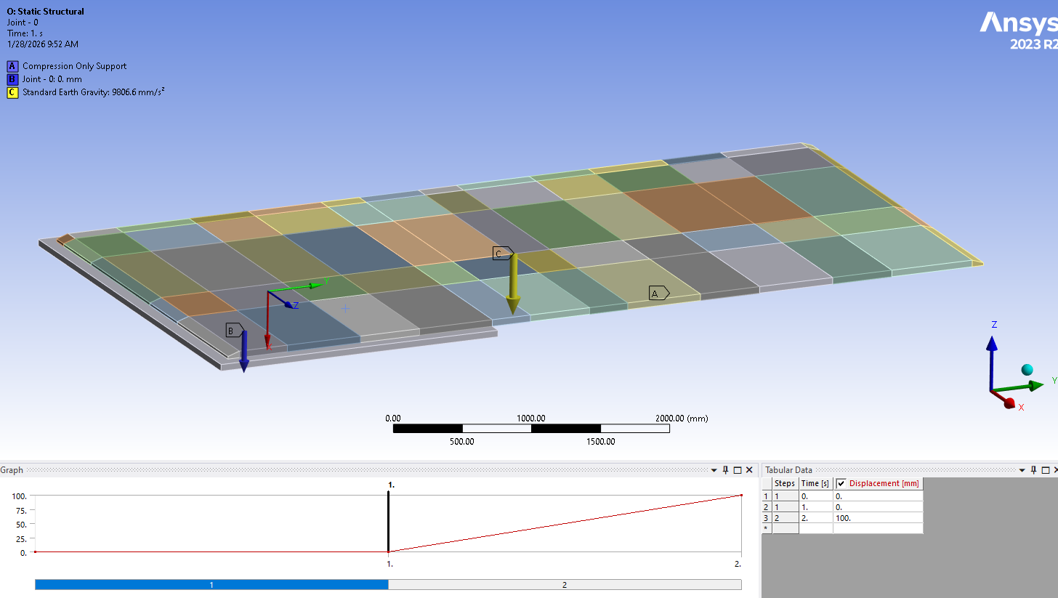Pin the Tabular Data panel
1058x598 pixels.
(1033, 470)
